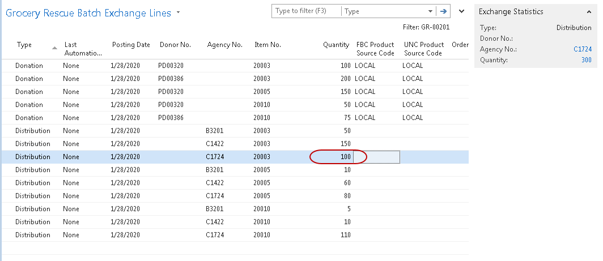
Task: Select the Item No. column header
Action: point(267,45)
